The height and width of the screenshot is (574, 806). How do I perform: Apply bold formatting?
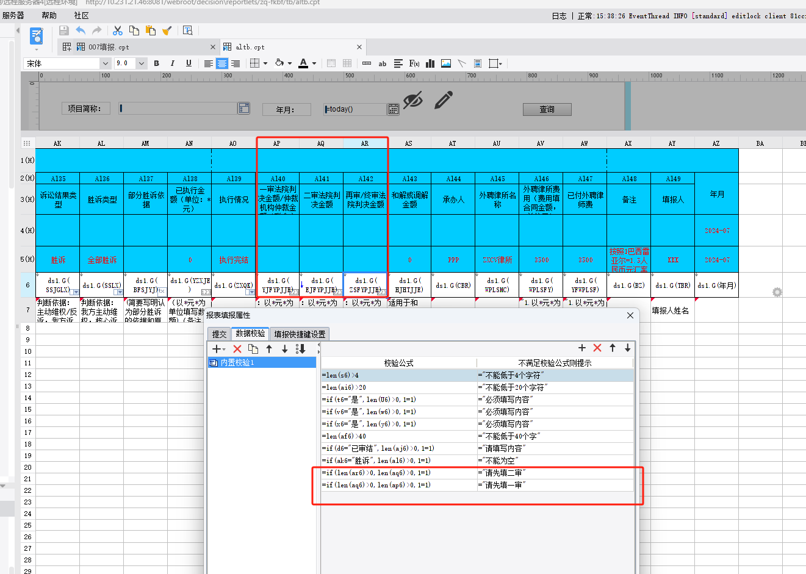point(157,63)
